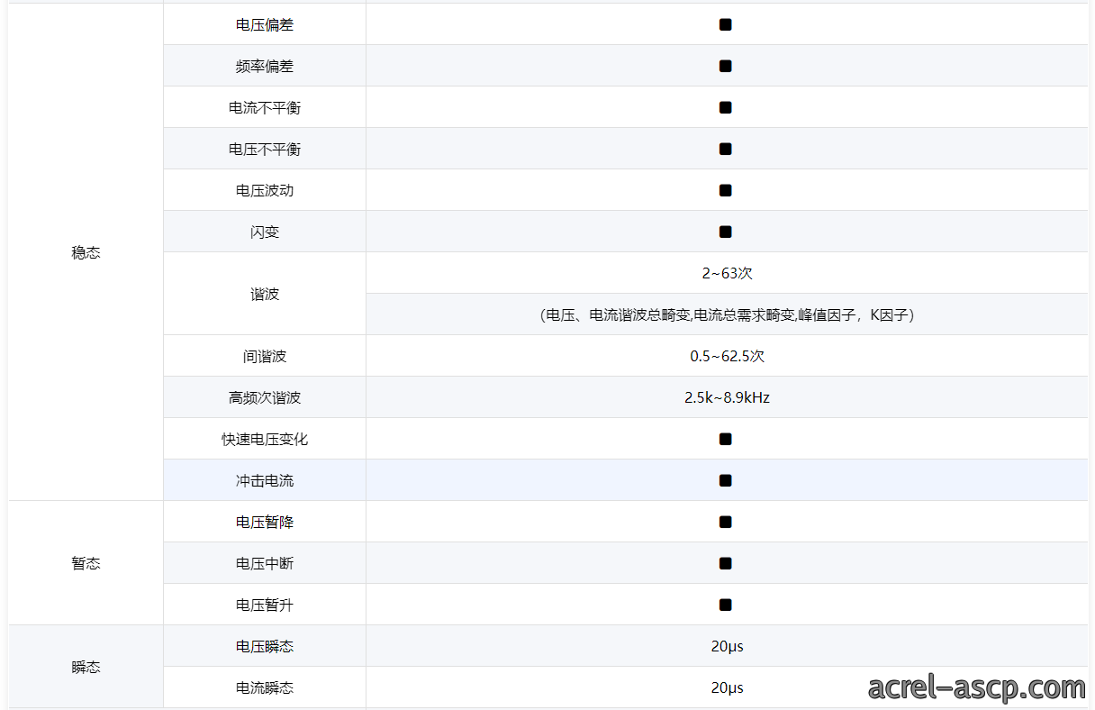The height and width of the screenshot is (710, 1095).
Task: Click the black square marker beside 频率偏差
Action: (725, 66)
